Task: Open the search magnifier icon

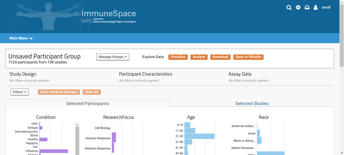Action: 289,7
